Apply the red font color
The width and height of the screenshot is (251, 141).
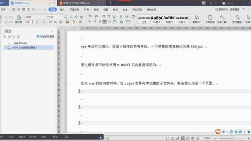(x=74, y=22)
